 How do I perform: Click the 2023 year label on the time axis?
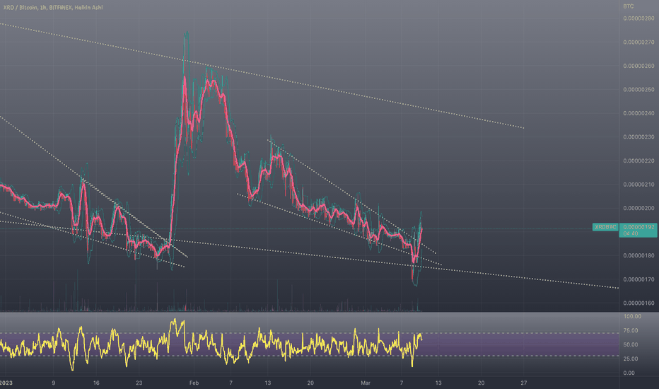[6, 383]
